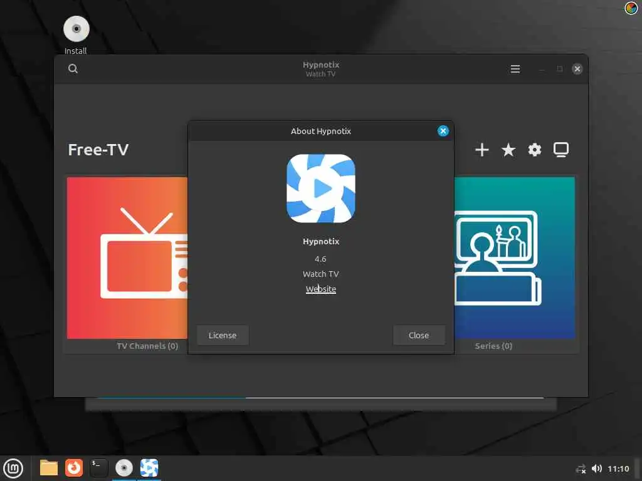The height and width of the screenshot is (481, 642).
Task: Click the colored circle icon at top-right corner
Action: click(x=631, y=8)
